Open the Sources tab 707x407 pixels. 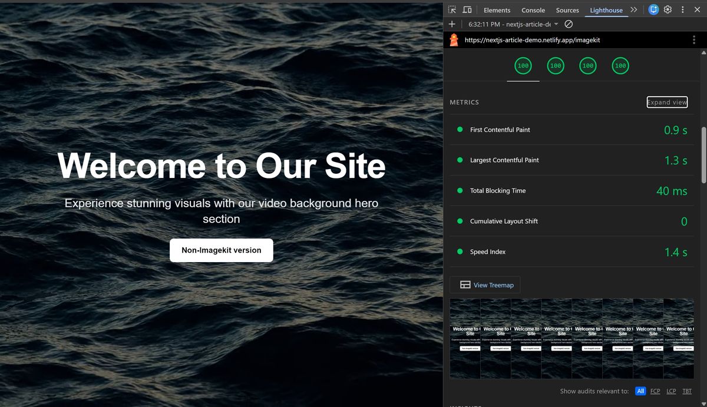pos(567,10)
